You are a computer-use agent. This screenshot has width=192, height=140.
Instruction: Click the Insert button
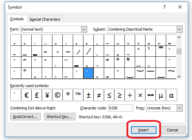point(143,130)
